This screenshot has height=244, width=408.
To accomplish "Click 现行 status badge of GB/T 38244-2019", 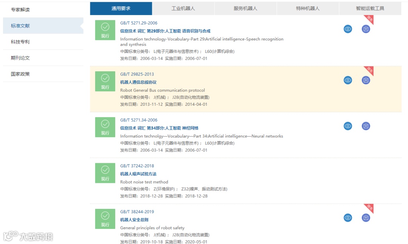I will pyautogui.click(x=105, y=219).
